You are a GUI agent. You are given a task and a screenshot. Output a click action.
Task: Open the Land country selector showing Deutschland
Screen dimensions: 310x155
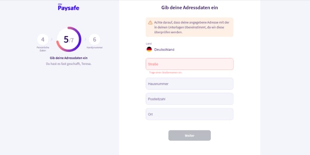pos(164,49)
